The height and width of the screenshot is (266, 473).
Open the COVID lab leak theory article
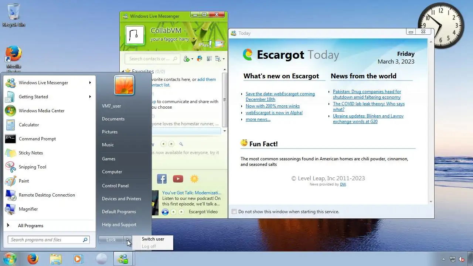(369, 106)
